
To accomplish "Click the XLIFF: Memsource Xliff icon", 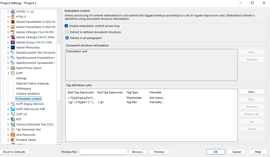I will [12, 109].
